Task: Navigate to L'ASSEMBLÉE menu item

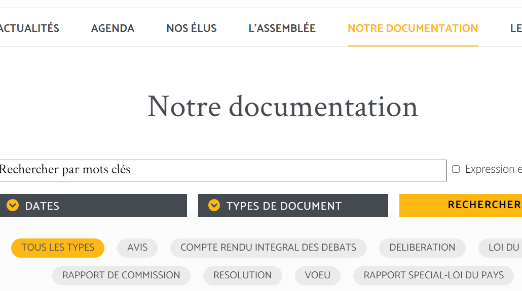Action: tap(282, 28)
